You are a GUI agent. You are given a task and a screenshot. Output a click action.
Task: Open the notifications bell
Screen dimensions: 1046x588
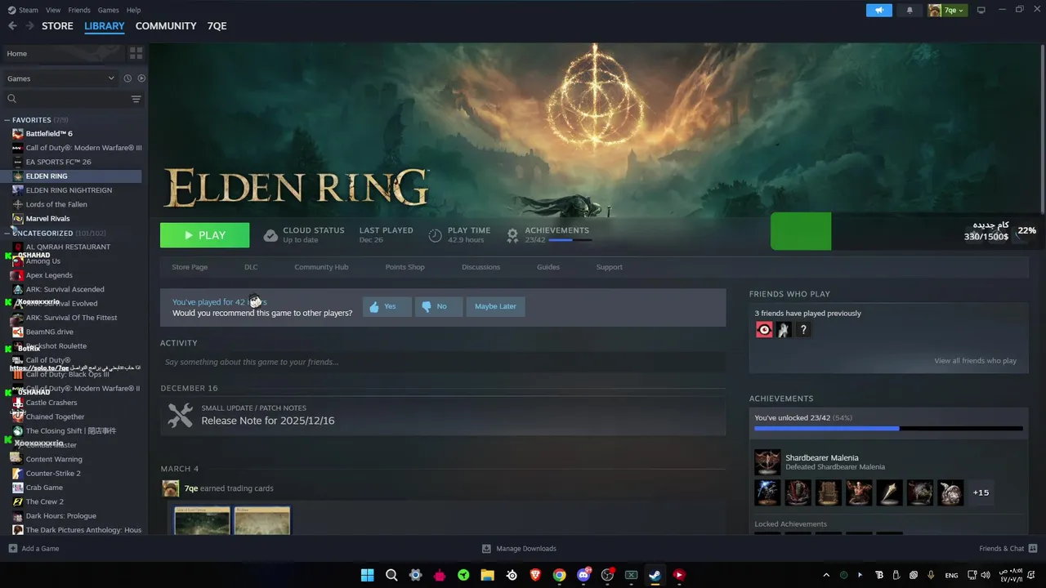910,10
